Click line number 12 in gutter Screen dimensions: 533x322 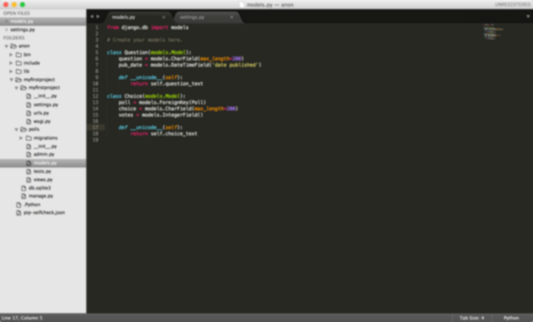point(95,96)
